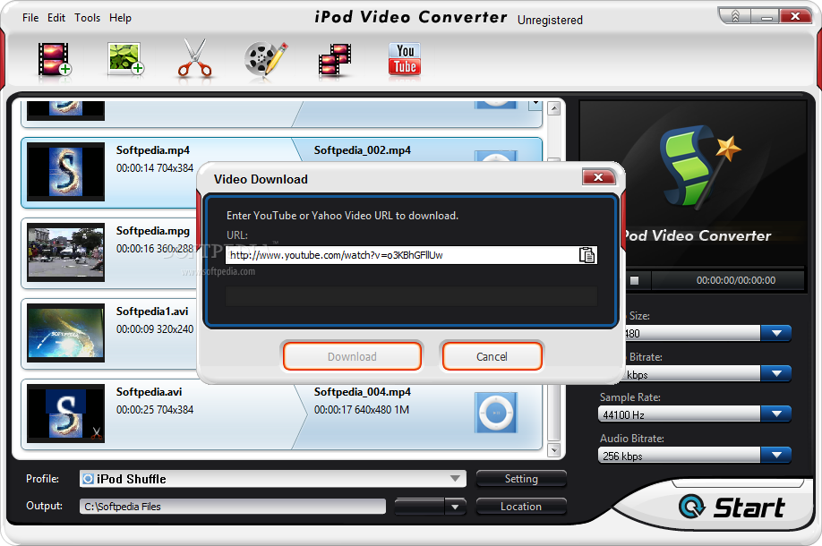Screen dimensions: 822x546
Task: Click the Unregistered label
Action: point(550,20)
